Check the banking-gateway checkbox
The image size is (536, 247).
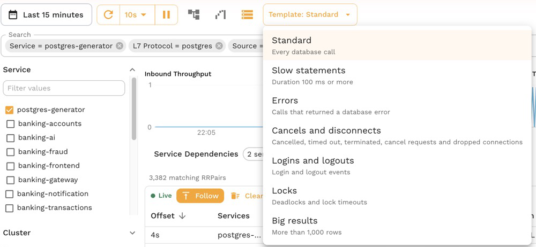coord(10,180)
